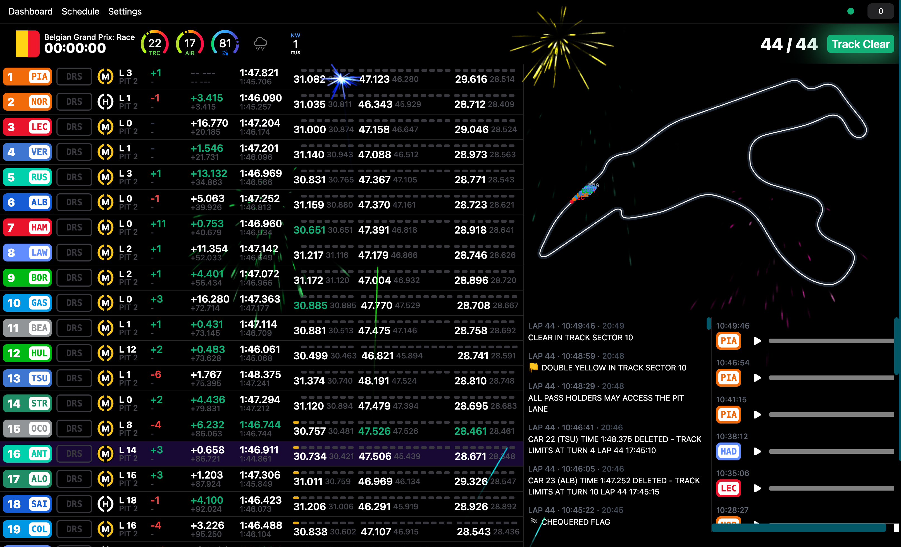Click the DRS indicator for PIA
Viewport: 901px width, 547px height.
(x=74, y=77)
